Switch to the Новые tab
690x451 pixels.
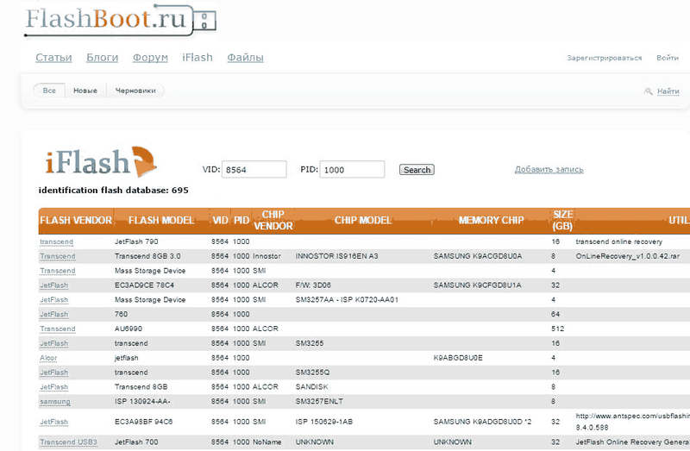pyautogui.click(x=85, y=91)
